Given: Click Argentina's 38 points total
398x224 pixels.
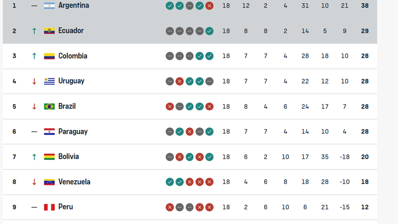Looking at the screenshot, I should pos(365,6).
